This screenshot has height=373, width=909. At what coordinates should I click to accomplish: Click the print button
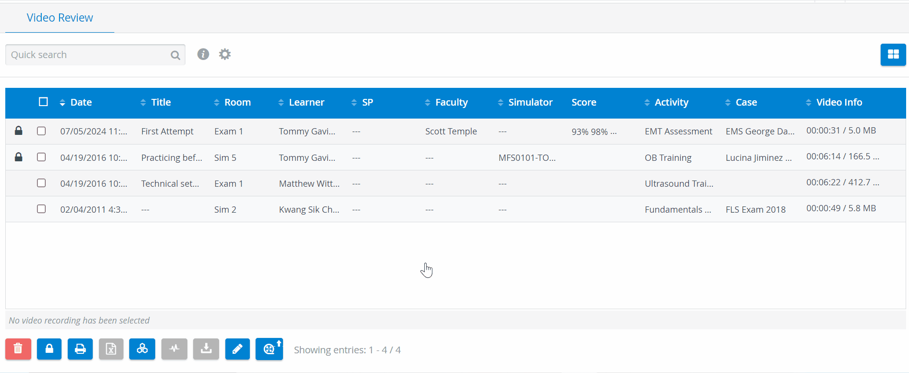tap(80, 349)
